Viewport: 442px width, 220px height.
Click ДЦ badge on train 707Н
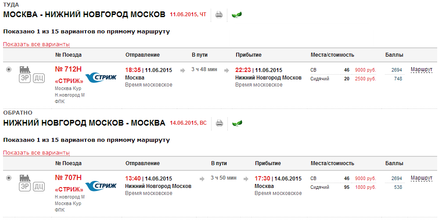coord(39,187)
